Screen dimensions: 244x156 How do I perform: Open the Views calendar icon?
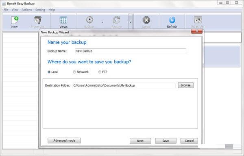coord(63,20)
